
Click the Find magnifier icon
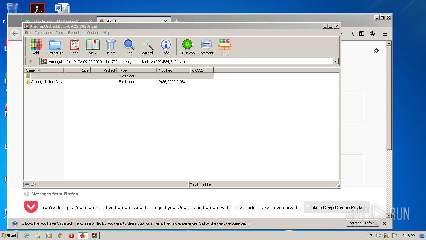[129, 47]
